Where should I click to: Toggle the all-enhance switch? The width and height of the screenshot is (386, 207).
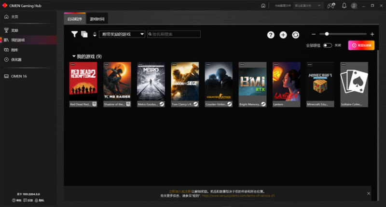328,45
